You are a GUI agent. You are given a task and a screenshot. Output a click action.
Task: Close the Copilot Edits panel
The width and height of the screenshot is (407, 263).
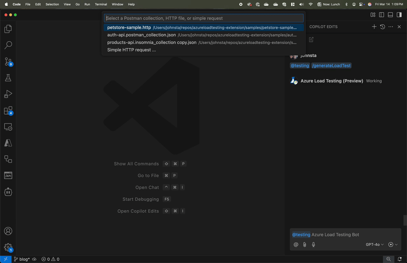click(399, 27)
